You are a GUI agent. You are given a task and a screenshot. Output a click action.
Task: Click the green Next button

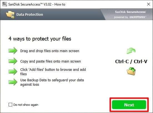[x=129, y=105]
